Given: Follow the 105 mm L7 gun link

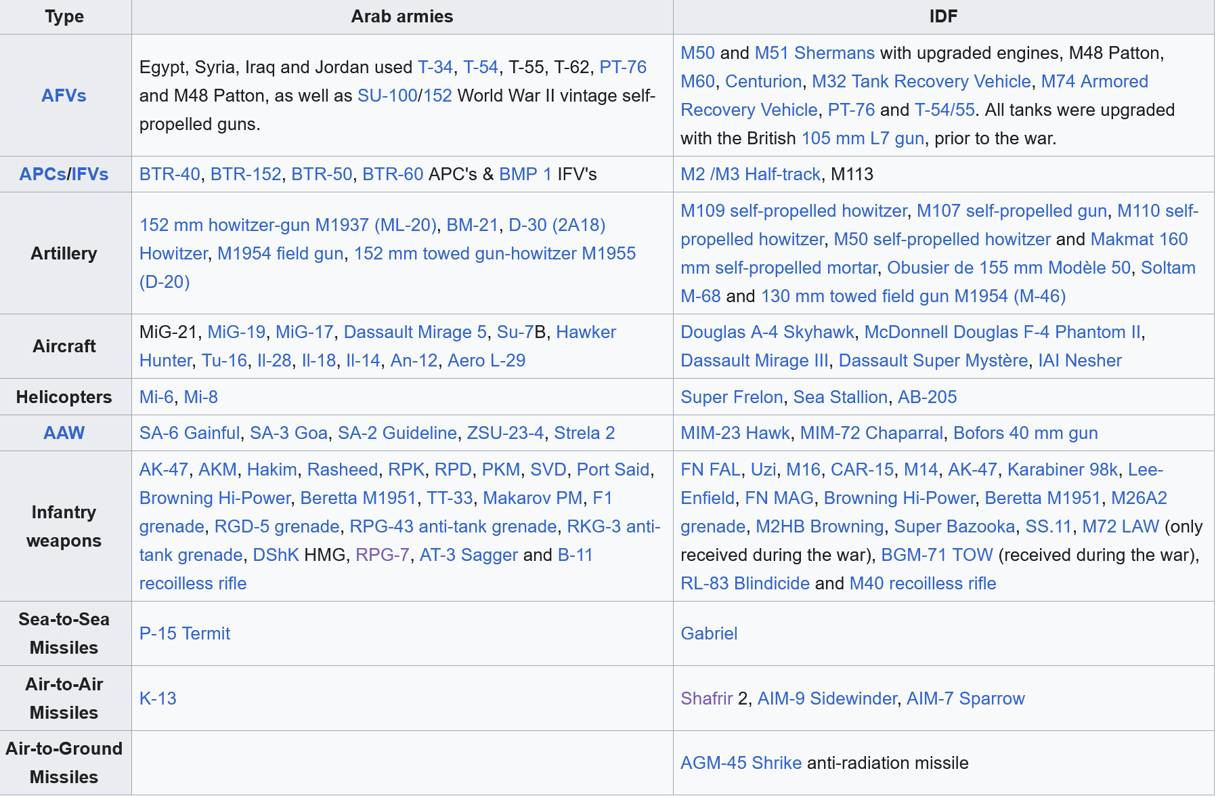Looking at the screenshot, I should click(862, 138).
